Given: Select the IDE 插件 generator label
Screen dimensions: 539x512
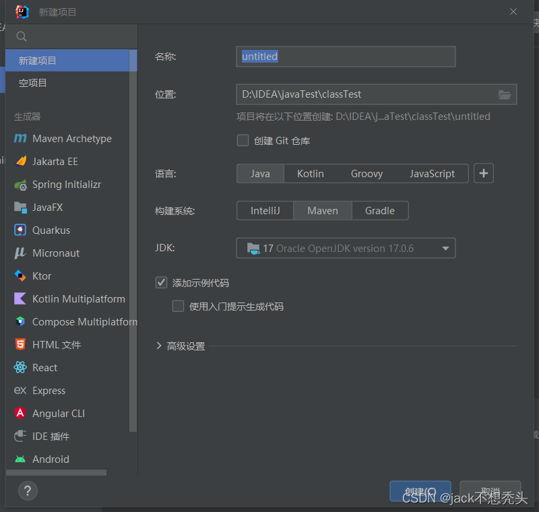Looking at the screenshot, I should [51, 437].
